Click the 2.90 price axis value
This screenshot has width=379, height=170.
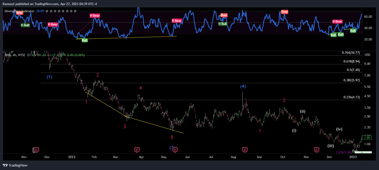[x=367, y=117]
